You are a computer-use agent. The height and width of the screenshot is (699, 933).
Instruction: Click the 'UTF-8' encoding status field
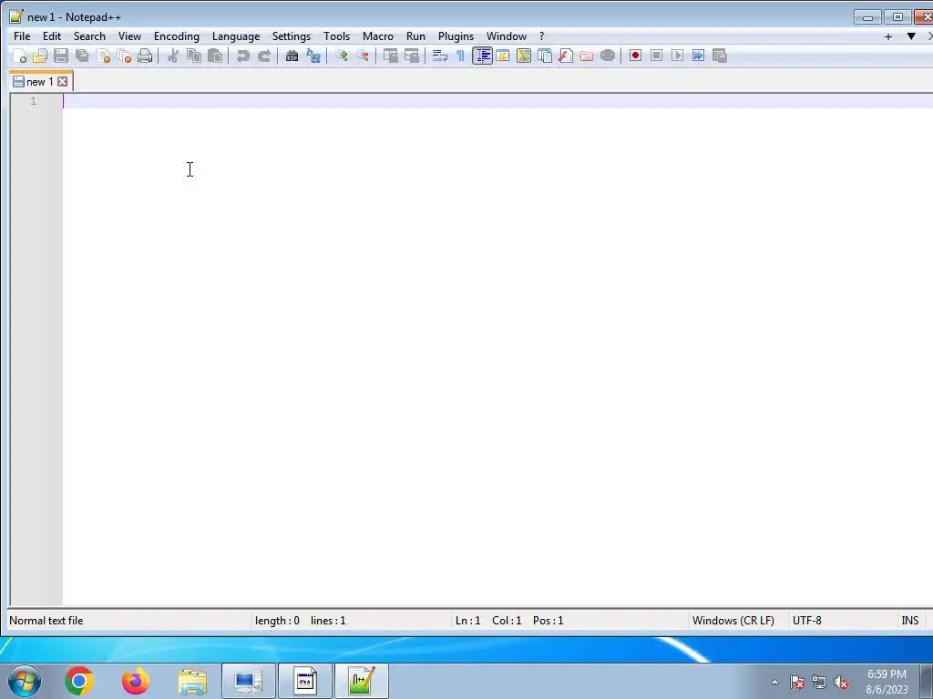pyautogui.click(x=807, y=621)
